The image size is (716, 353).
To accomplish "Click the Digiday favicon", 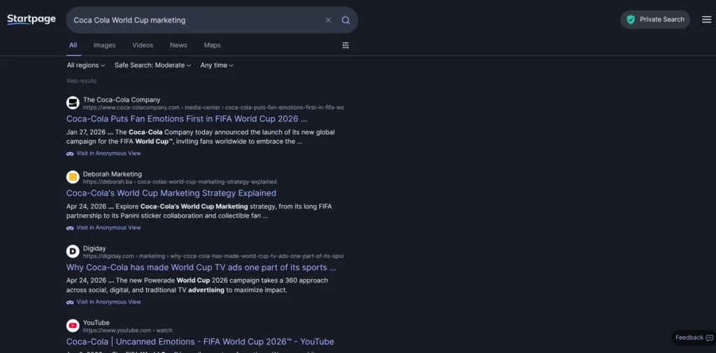I will [73, 251].
